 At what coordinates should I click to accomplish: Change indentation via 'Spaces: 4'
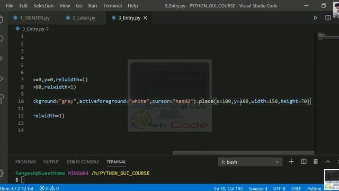tap(258, 188)
